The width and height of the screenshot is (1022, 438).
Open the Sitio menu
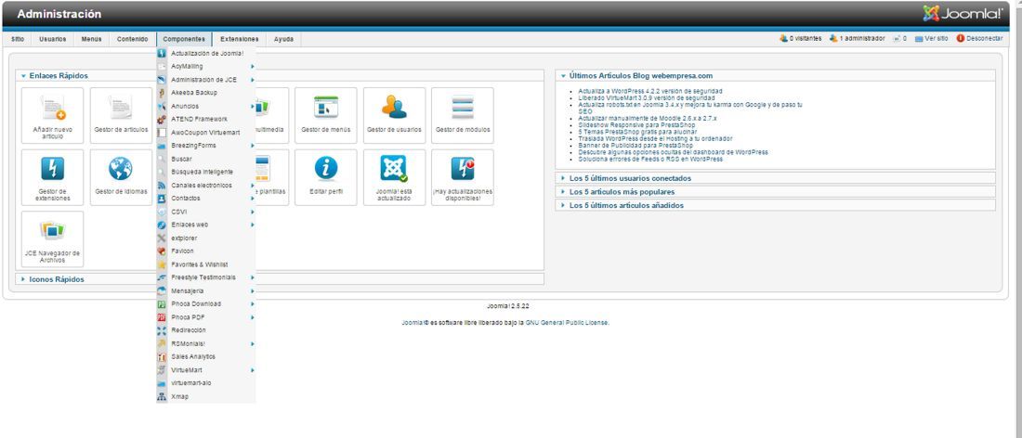pyautogui.click(x=19, y=39)
